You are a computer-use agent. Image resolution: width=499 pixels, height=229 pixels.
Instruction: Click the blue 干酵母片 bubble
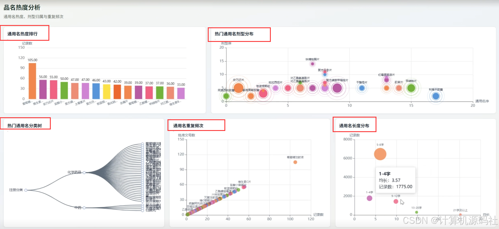coord(362,88)
